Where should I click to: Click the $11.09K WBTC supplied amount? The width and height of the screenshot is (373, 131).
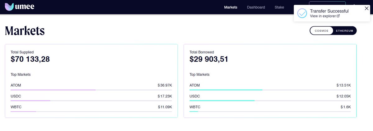(x=165, y=107)
